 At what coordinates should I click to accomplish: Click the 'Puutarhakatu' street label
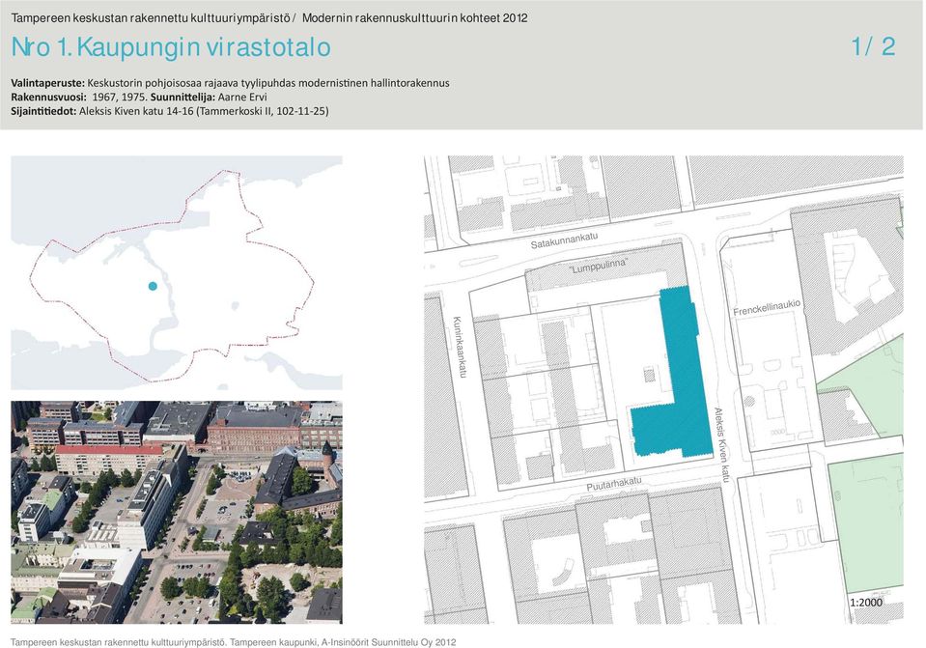click(x=614, y=484)
